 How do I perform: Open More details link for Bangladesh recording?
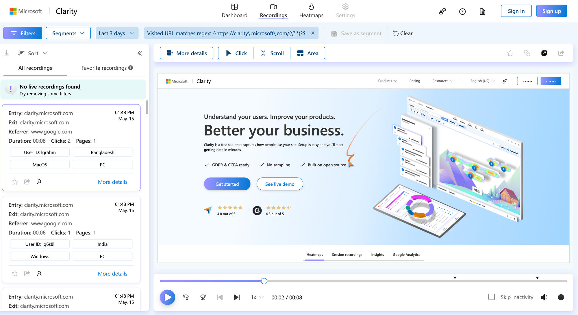[112, 182]
